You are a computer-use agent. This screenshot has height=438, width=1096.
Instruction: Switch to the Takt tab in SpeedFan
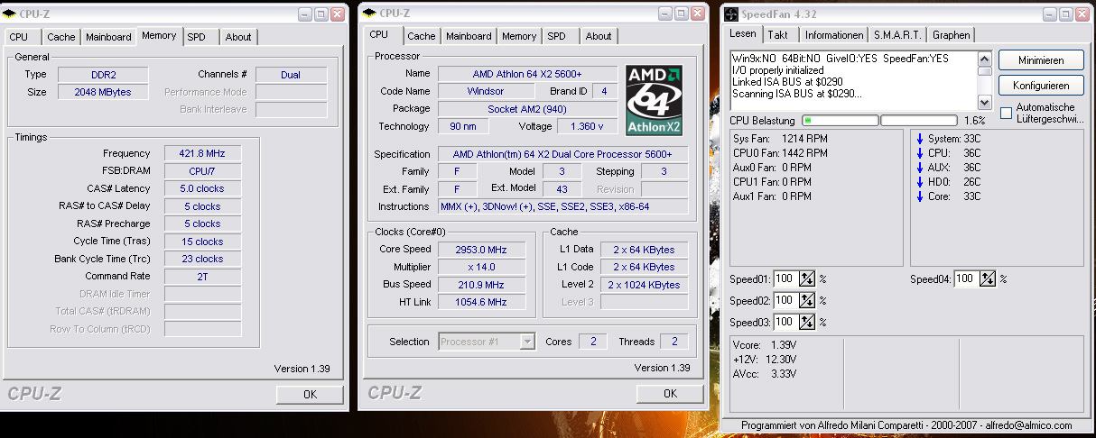(x=778, y=35)
